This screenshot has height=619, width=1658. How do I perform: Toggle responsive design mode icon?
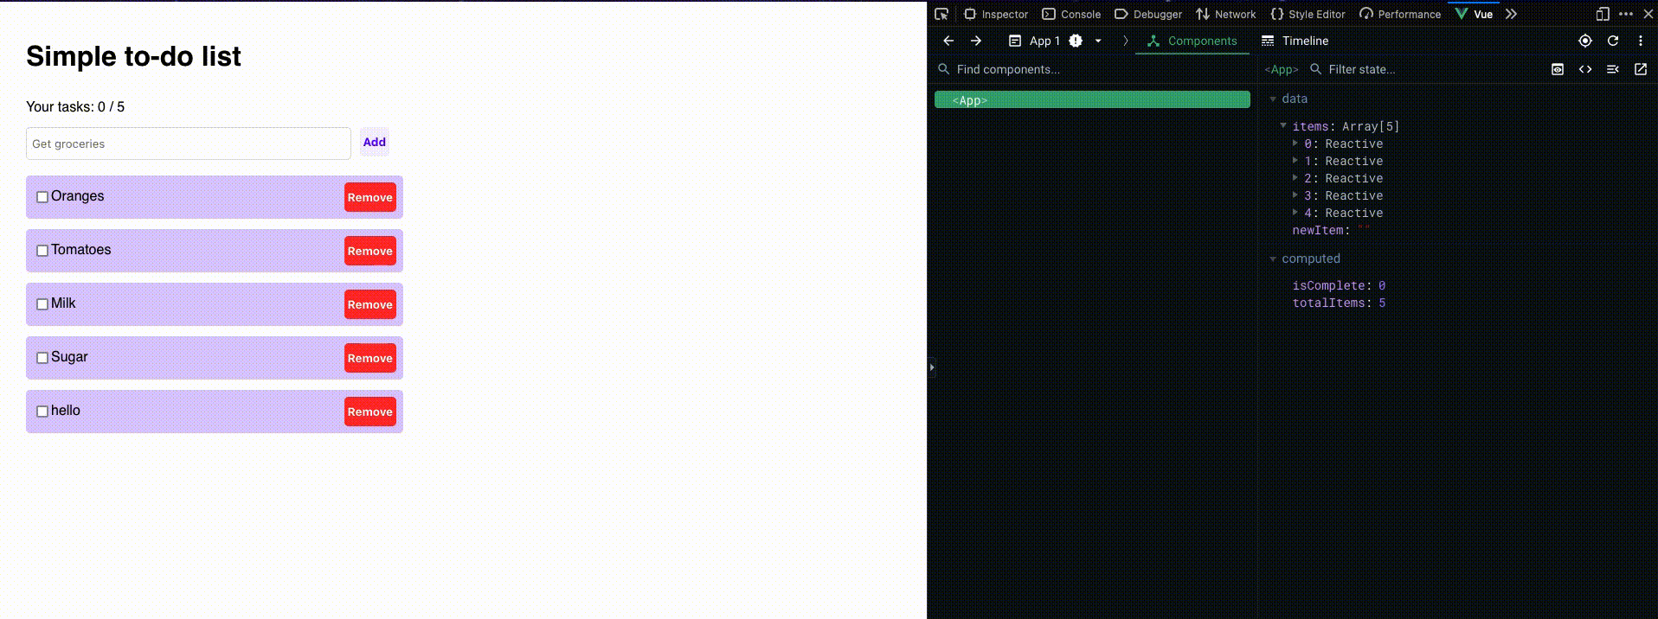(x=1602, y=14)
